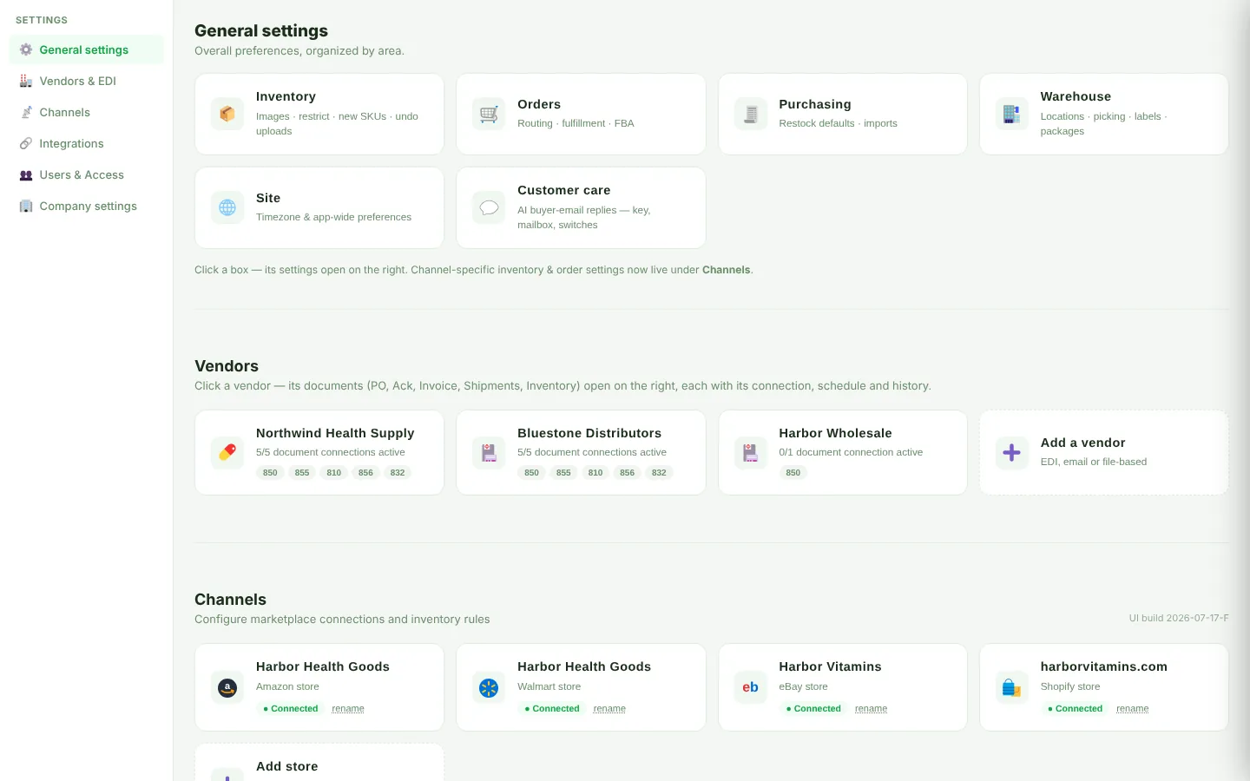Viewport: 1250px width, 781px height.
Task: Click the Channels sidebar icon
Action: pos(26,112)
